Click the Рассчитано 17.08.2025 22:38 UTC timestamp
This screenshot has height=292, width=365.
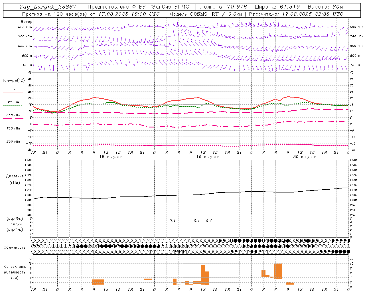pyautogui.click(x=296, y=14)
